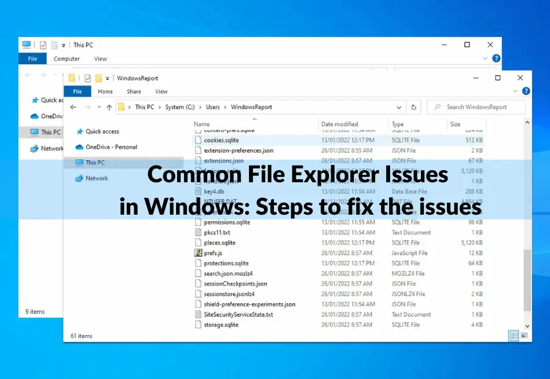Sort files by the Date modified column
The height and width of the screenshot is (379, 550).
340,123
